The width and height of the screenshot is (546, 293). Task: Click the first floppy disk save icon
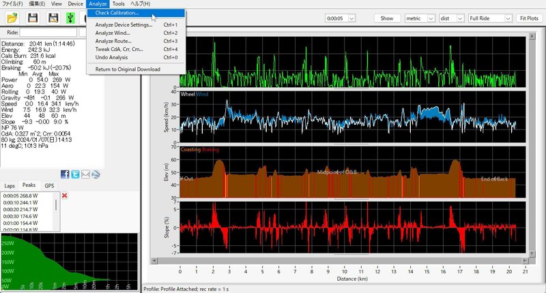pos(33,18)
